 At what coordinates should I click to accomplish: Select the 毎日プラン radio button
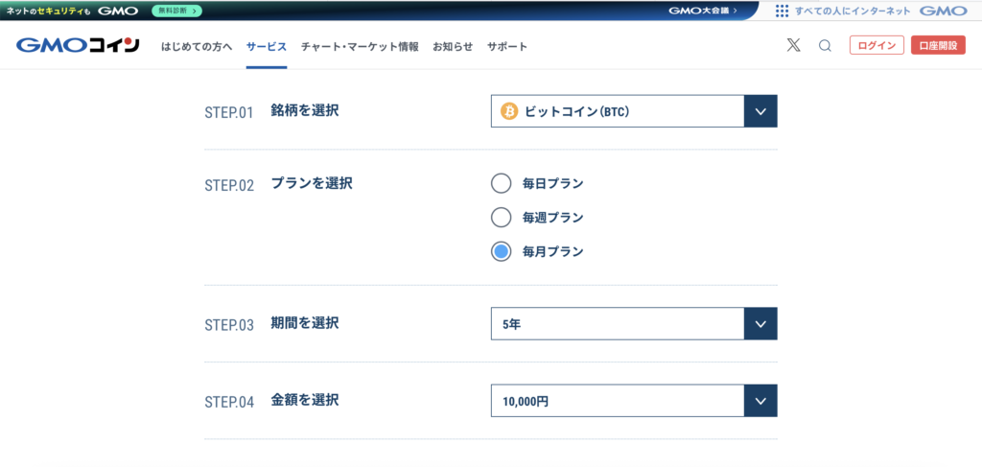click(x=501, y=183)
